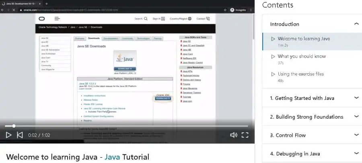Click the browser address bar URL
This screenshot has height=163, width=362.
click(71, 10)
